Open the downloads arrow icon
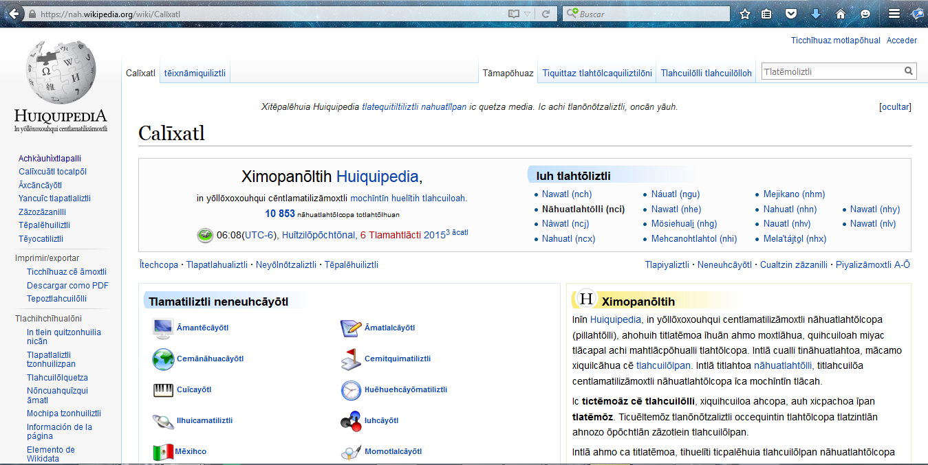This screenshot has width=928, height=465. [x=816, y=14]
